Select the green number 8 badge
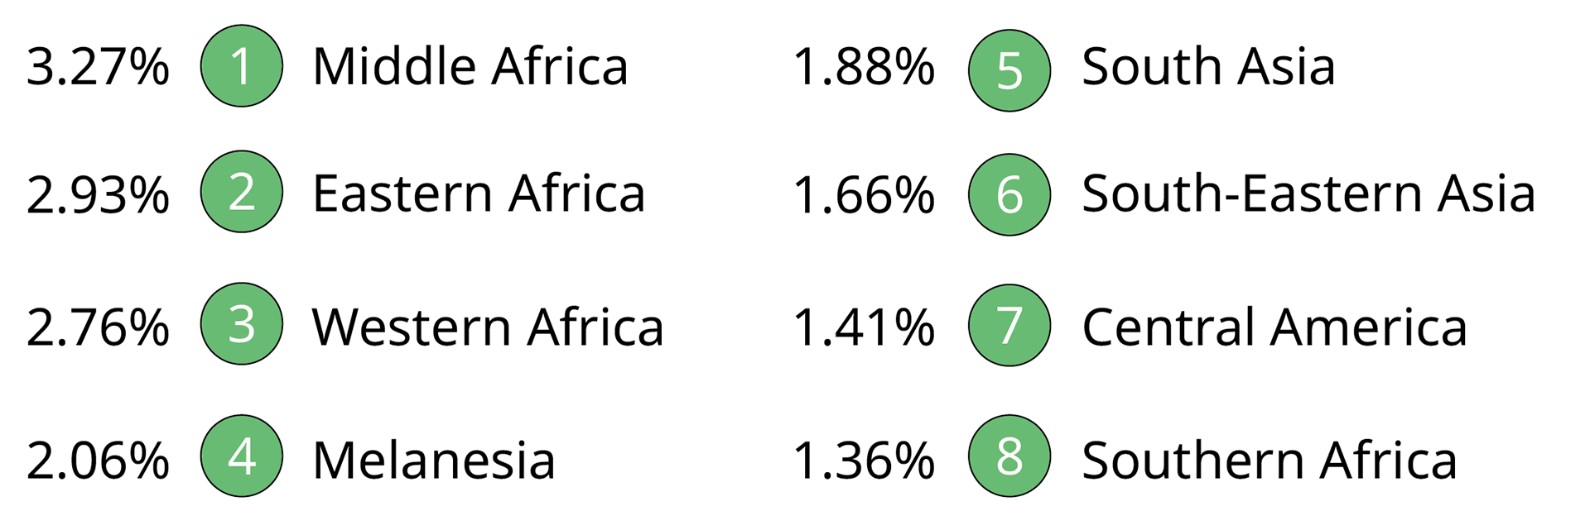The height and width of the screenshot is (530, 1590). tap(1009, 456)
